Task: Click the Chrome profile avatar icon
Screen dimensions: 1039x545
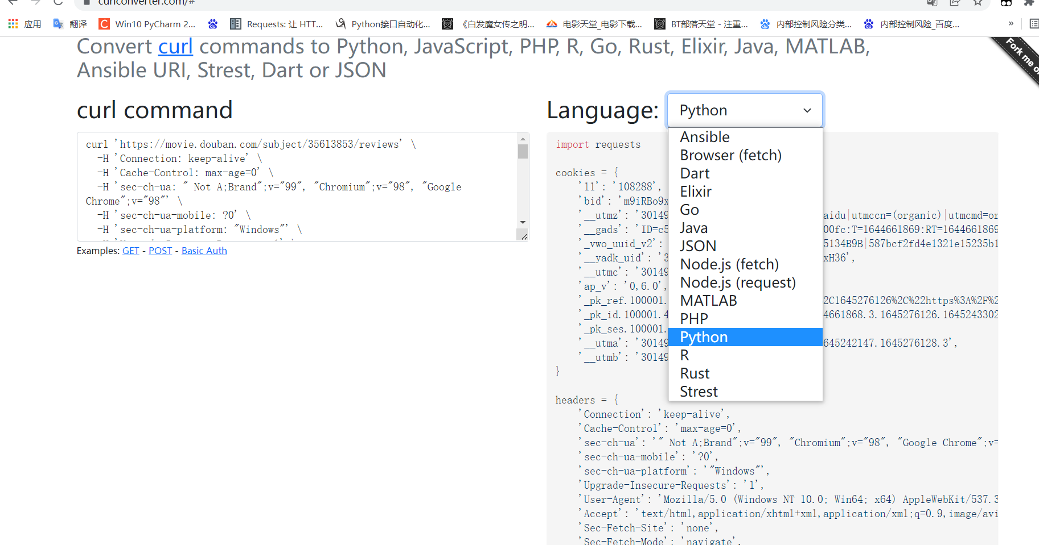Action: pos(1005,3)
